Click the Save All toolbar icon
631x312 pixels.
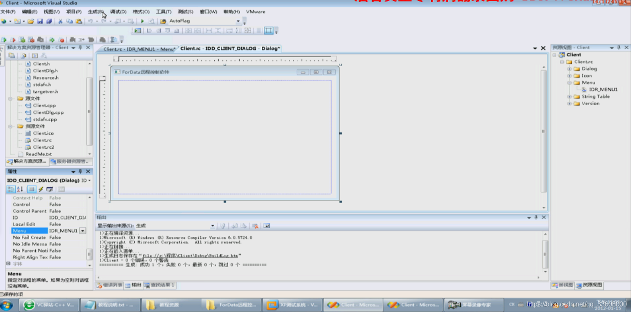click(x=49, y=21)
